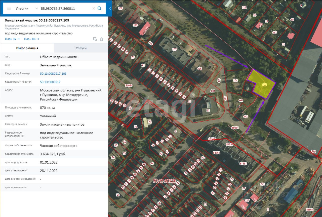The image size is (322, 217).
Task: Open the План ЗУ link
Action: pos(12,39)
